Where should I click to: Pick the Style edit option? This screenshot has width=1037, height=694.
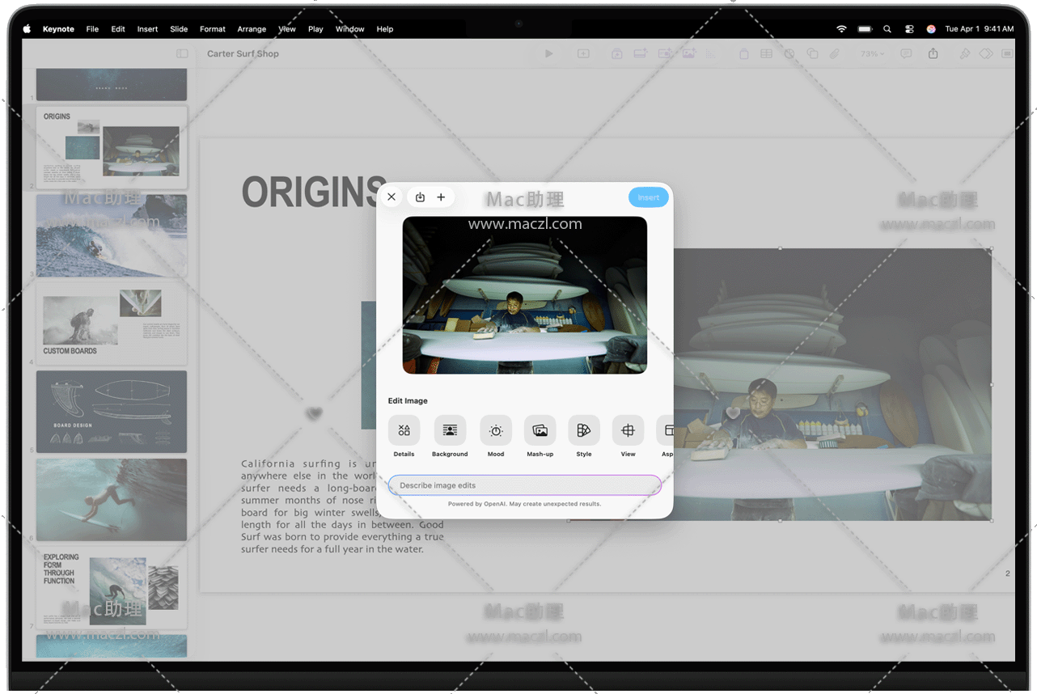pos(584,430)
